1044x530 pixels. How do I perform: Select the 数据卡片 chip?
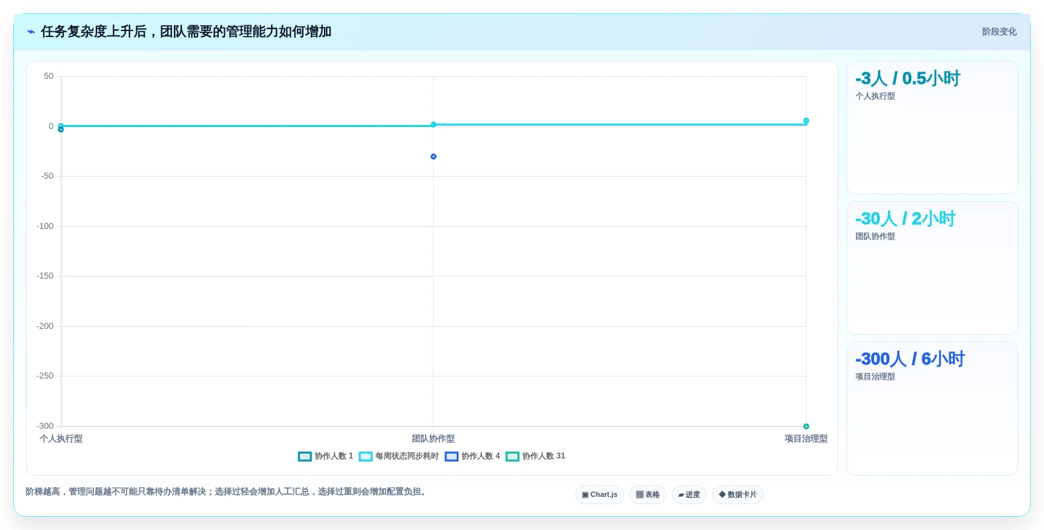point(738,495)
